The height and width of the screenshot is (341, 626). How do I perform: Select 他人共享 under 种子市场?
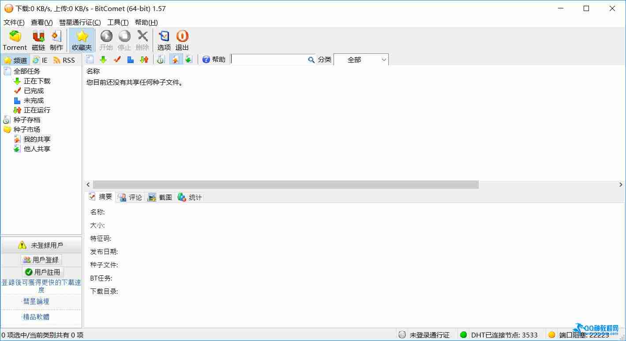[37, 149]
